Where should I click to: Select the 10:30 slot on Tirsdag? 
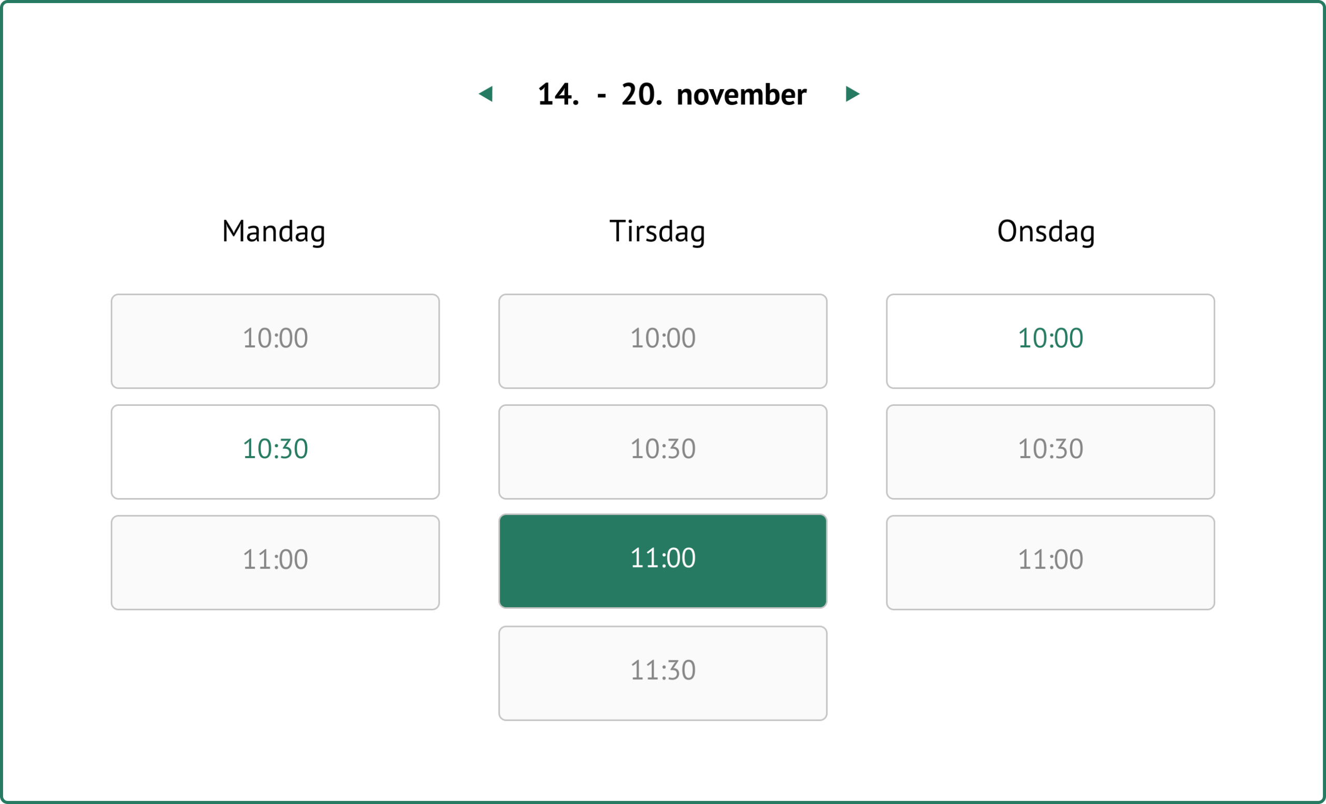click(x=662, y=452)
